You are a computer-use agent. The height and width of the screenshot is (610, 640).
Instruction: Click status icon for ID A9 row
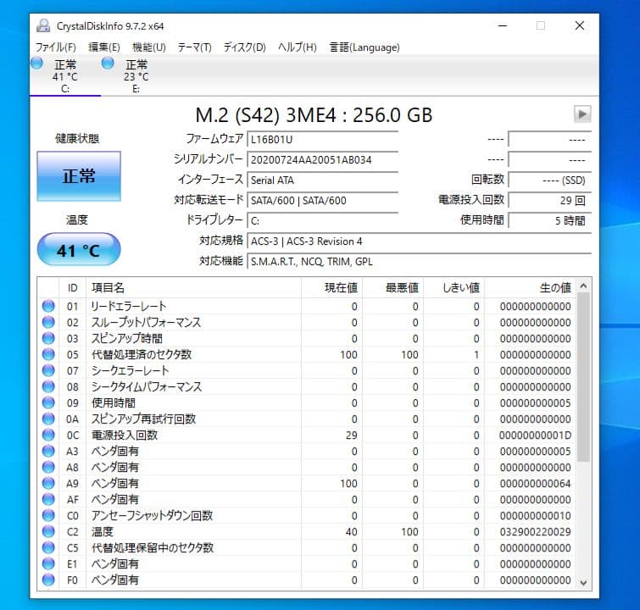[x=48, y=483]
